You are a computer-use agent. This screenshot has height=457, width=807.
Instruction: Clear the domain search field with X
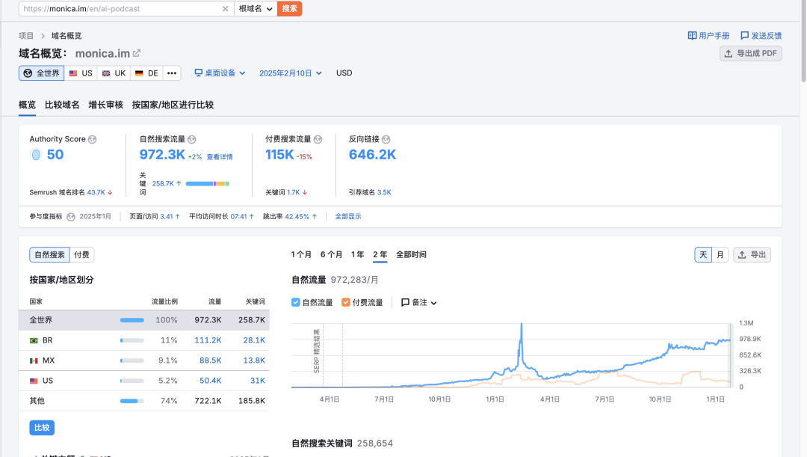pyautogui.click(x=226, y=9)
